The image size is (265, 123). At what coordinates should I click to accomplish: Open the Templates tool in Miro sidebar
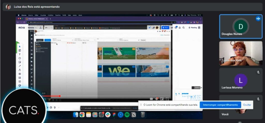[20, 50]
